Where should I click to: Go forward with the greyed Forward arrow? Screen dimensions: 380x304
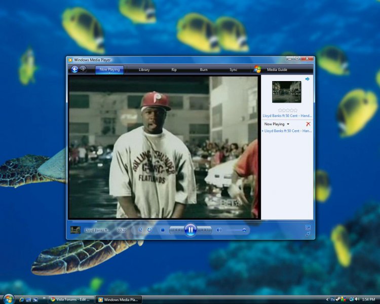coord(83,69)
